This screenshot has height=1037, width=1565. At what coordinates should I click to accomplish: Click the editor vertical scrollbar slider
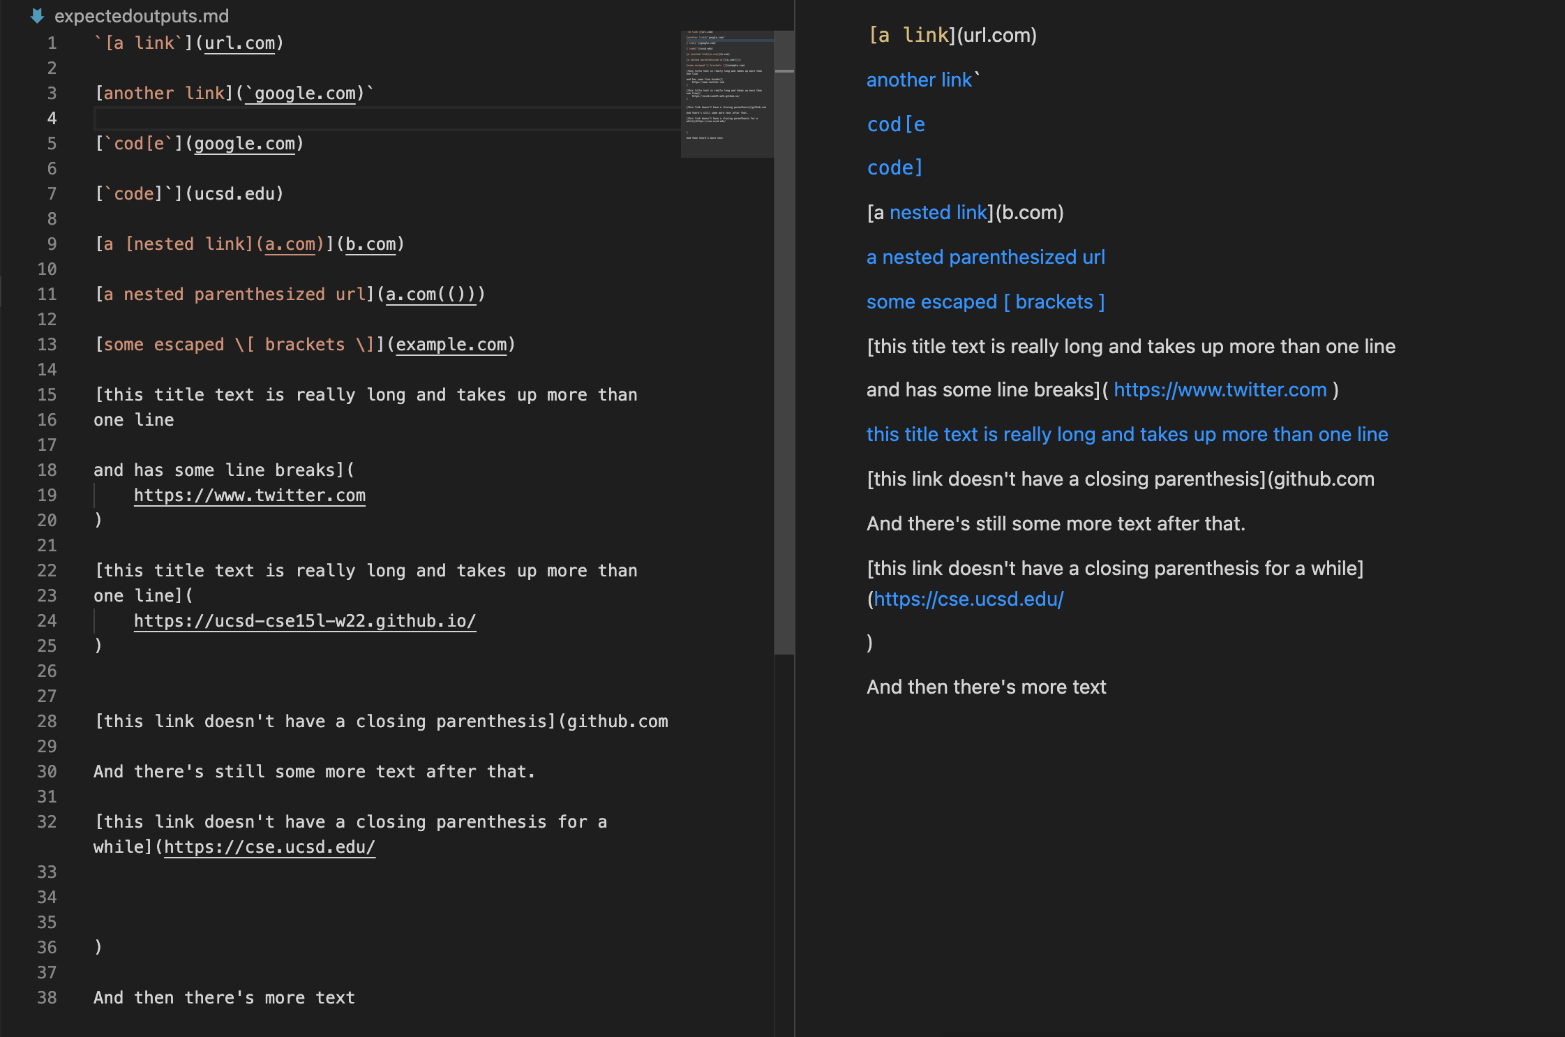click(x=784, y=342)
